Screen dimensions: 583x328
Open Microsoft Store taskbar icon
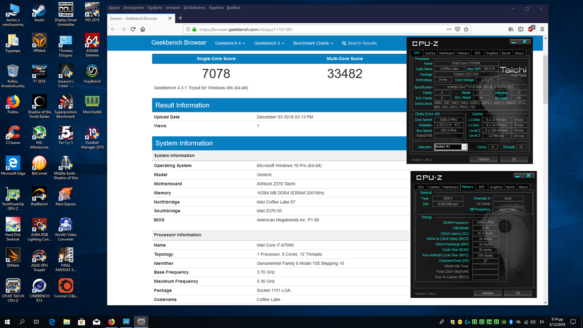coord(82,322)
